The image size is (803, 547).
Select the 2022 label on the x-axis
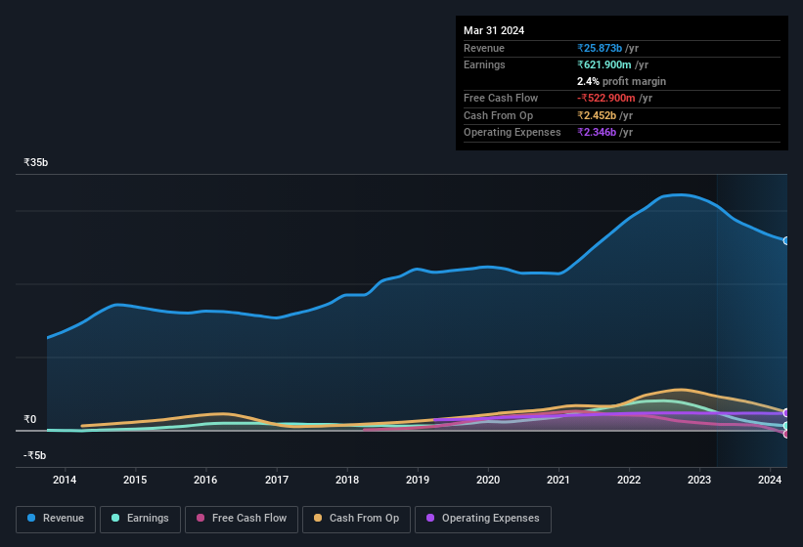629,480
